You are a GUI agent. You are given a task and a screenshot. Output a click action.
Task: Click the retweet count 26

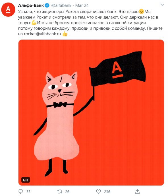67,192
